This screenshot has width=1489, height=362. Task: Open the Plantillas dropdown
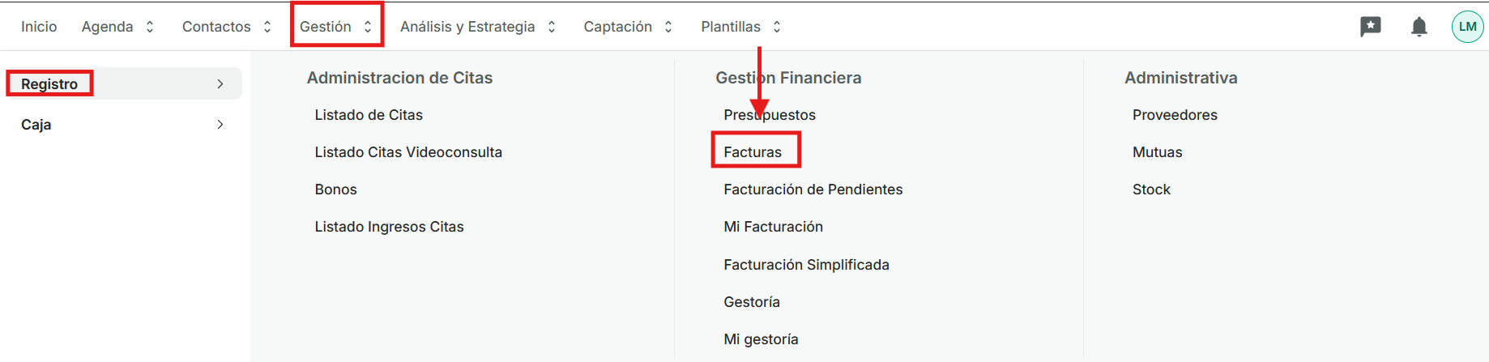tap(740, 27)
